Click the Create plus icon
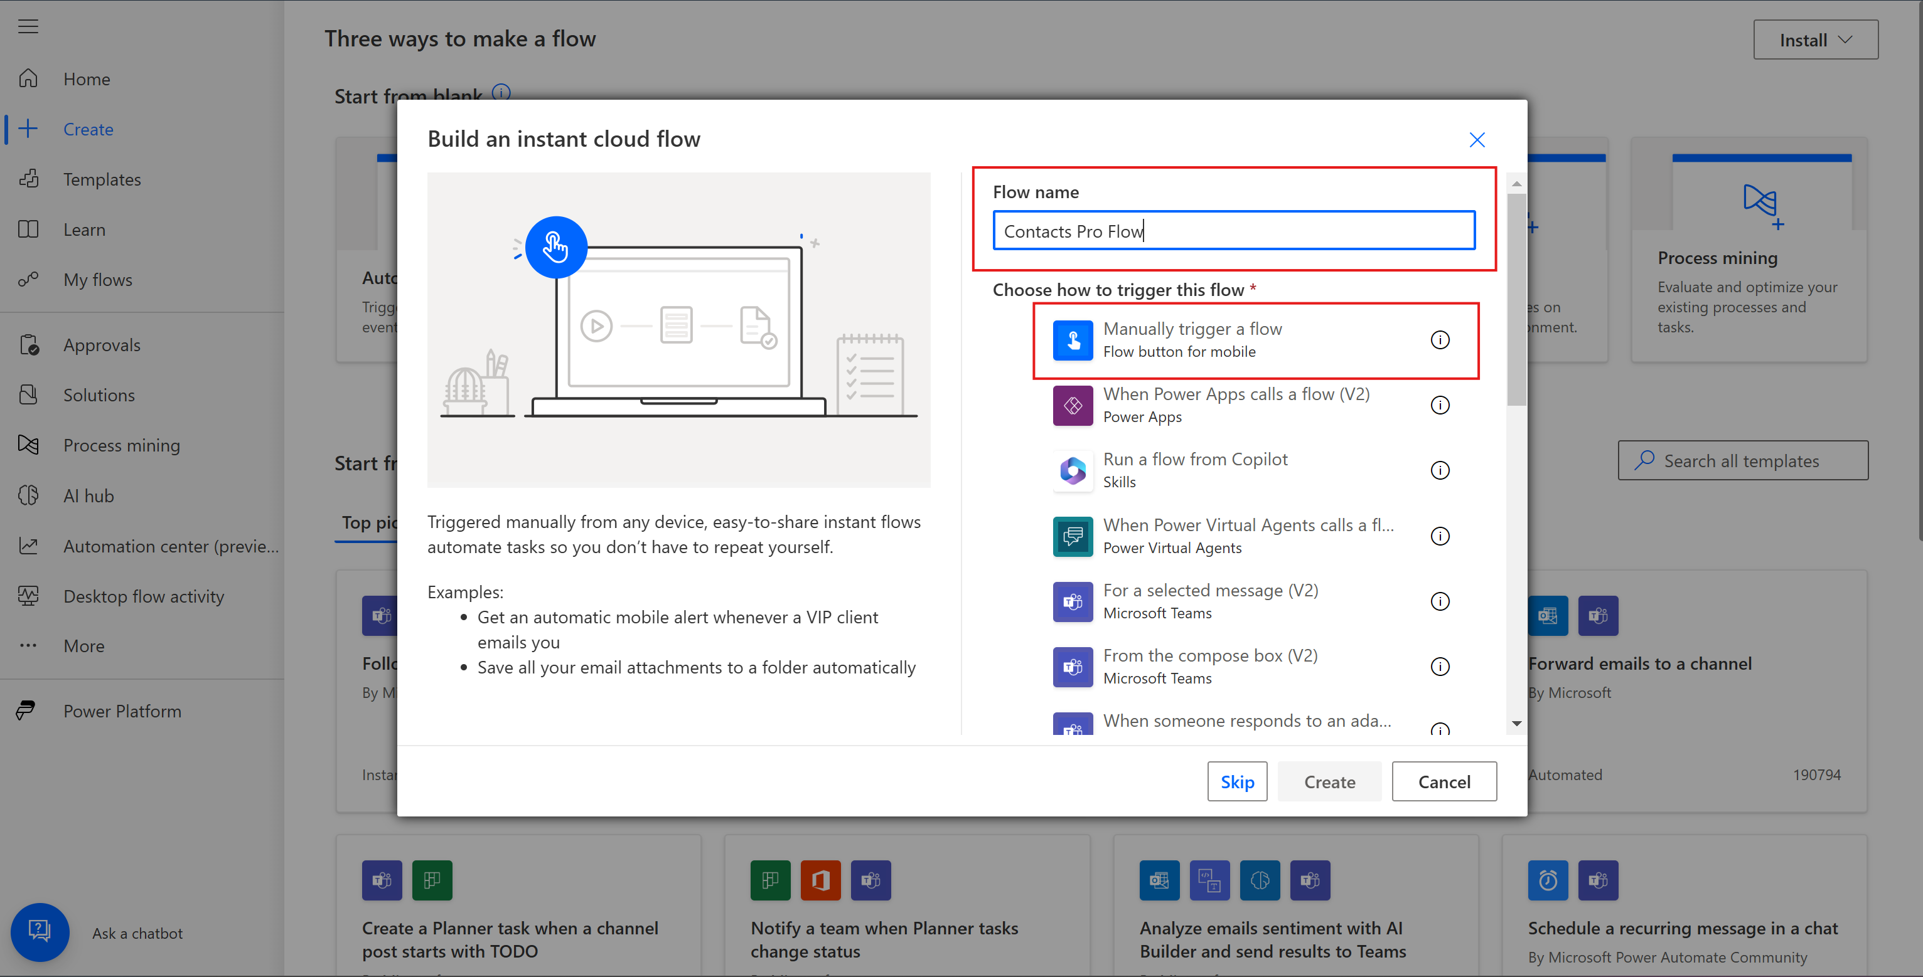 pos(28,129)
